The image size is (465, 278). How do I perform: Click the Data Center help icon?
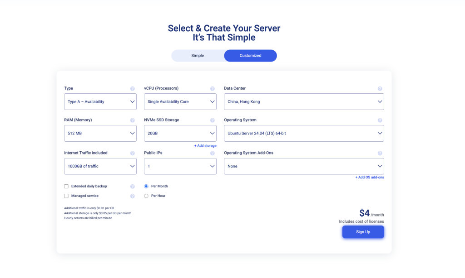380,88
